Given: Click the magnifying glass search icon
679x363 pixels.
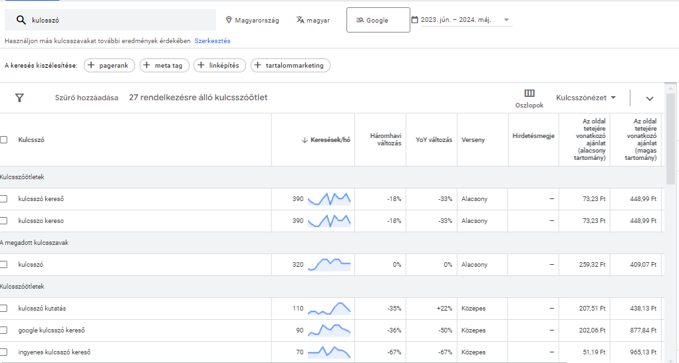Looking at the screenshot, I should (21, 20).
